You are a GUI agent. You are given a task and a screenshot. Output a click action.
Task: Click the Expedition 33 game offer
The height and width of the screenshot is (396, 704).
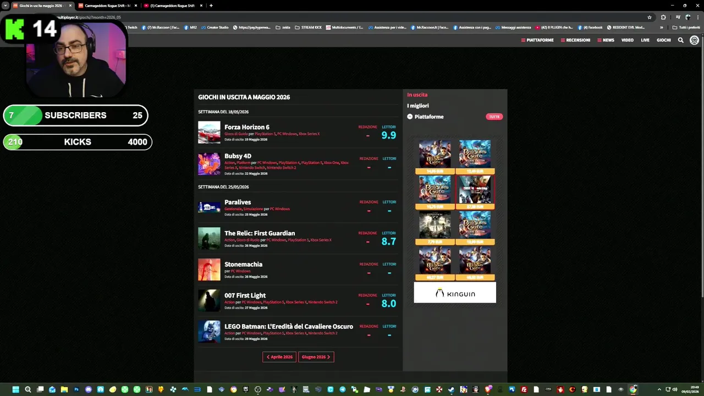(435, 228)
